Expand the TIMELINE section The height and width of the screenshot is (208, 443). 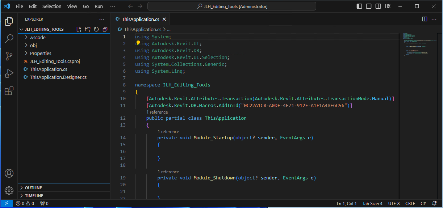tap(34, 196)
